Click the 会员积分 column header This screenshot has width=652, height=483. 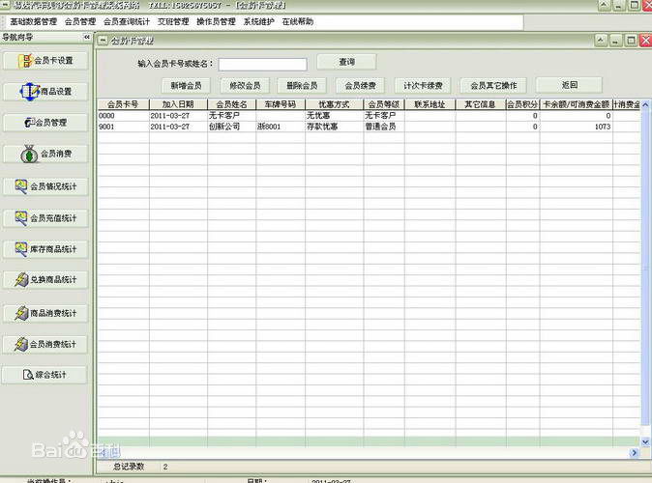(522, 104)
